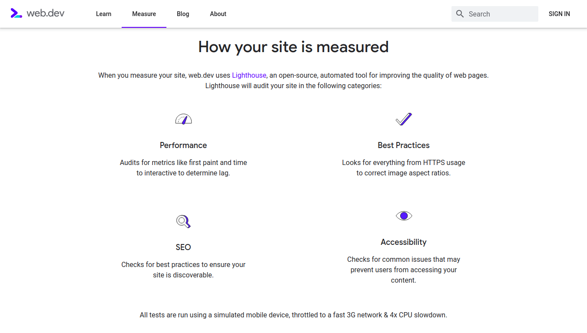This screenshot has width=587, height=333.
Task: Follow the Lighthouse hyperlink
Action: [x=249, y=75]
